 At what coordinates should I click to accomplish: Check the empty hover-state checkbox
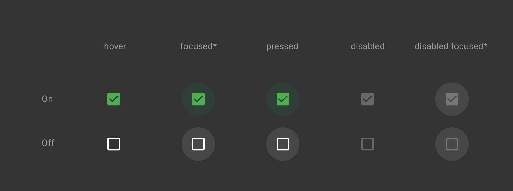(114, 144)
